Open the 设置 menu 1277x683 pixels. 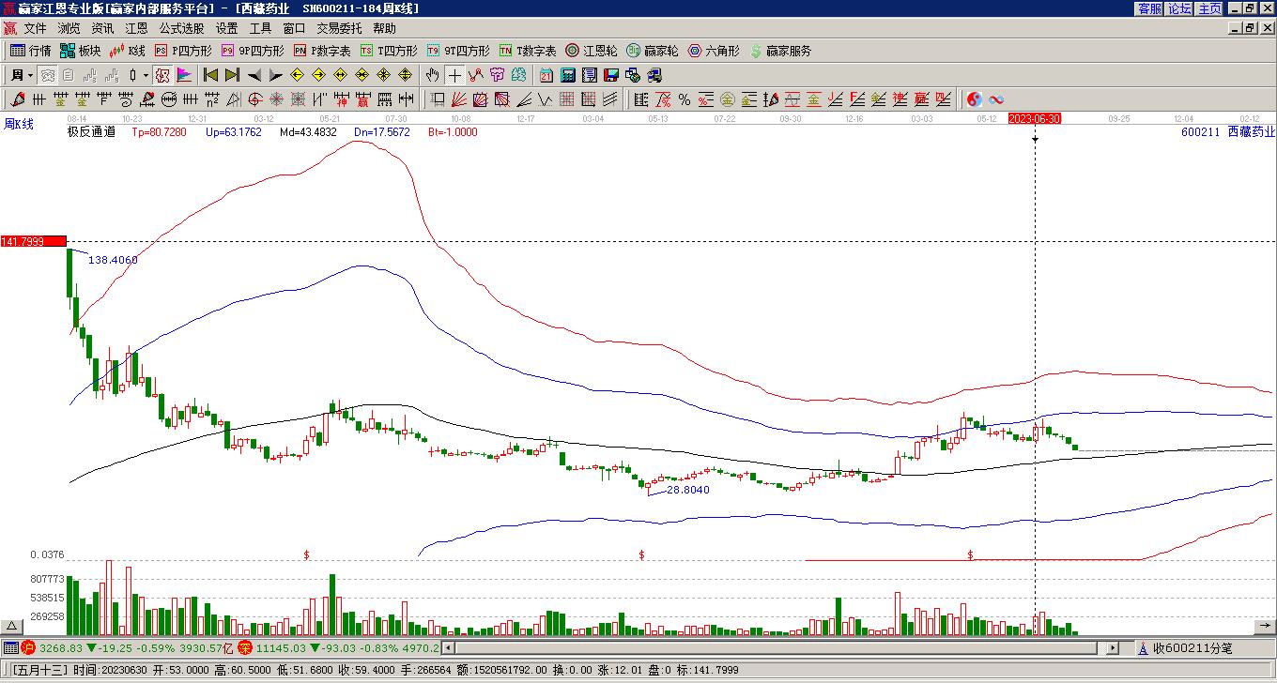[226, 29]
